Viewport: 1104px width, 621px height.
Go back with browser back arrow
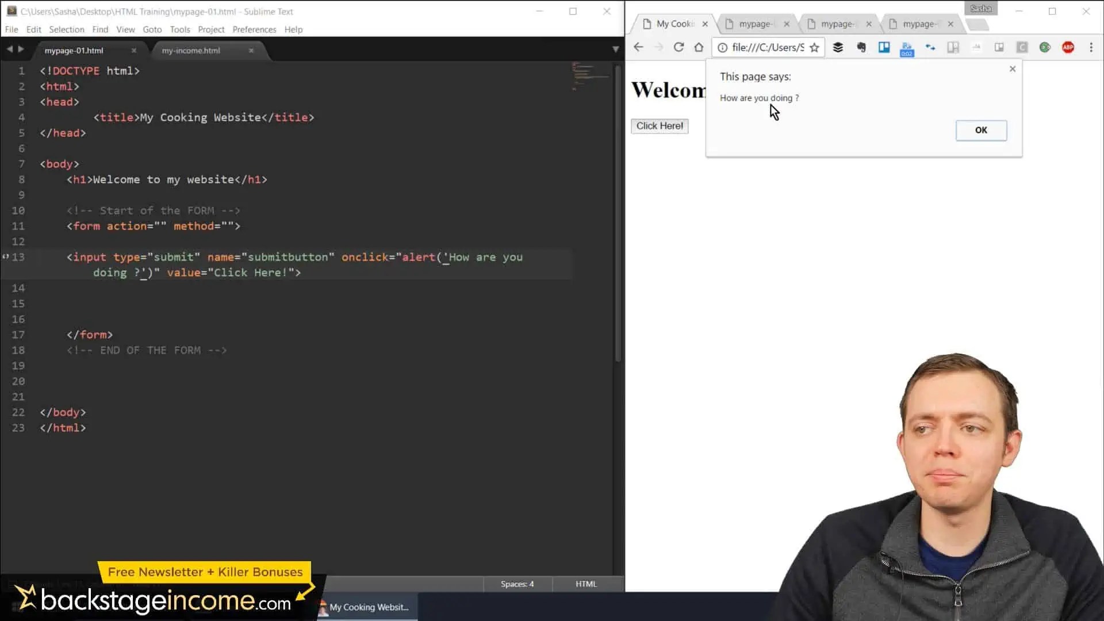638,48
